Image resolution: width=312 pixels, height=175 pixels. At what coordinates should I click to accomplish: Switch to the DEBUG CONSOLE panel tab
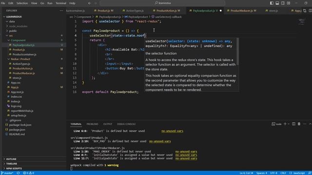[x=126, y=124]
